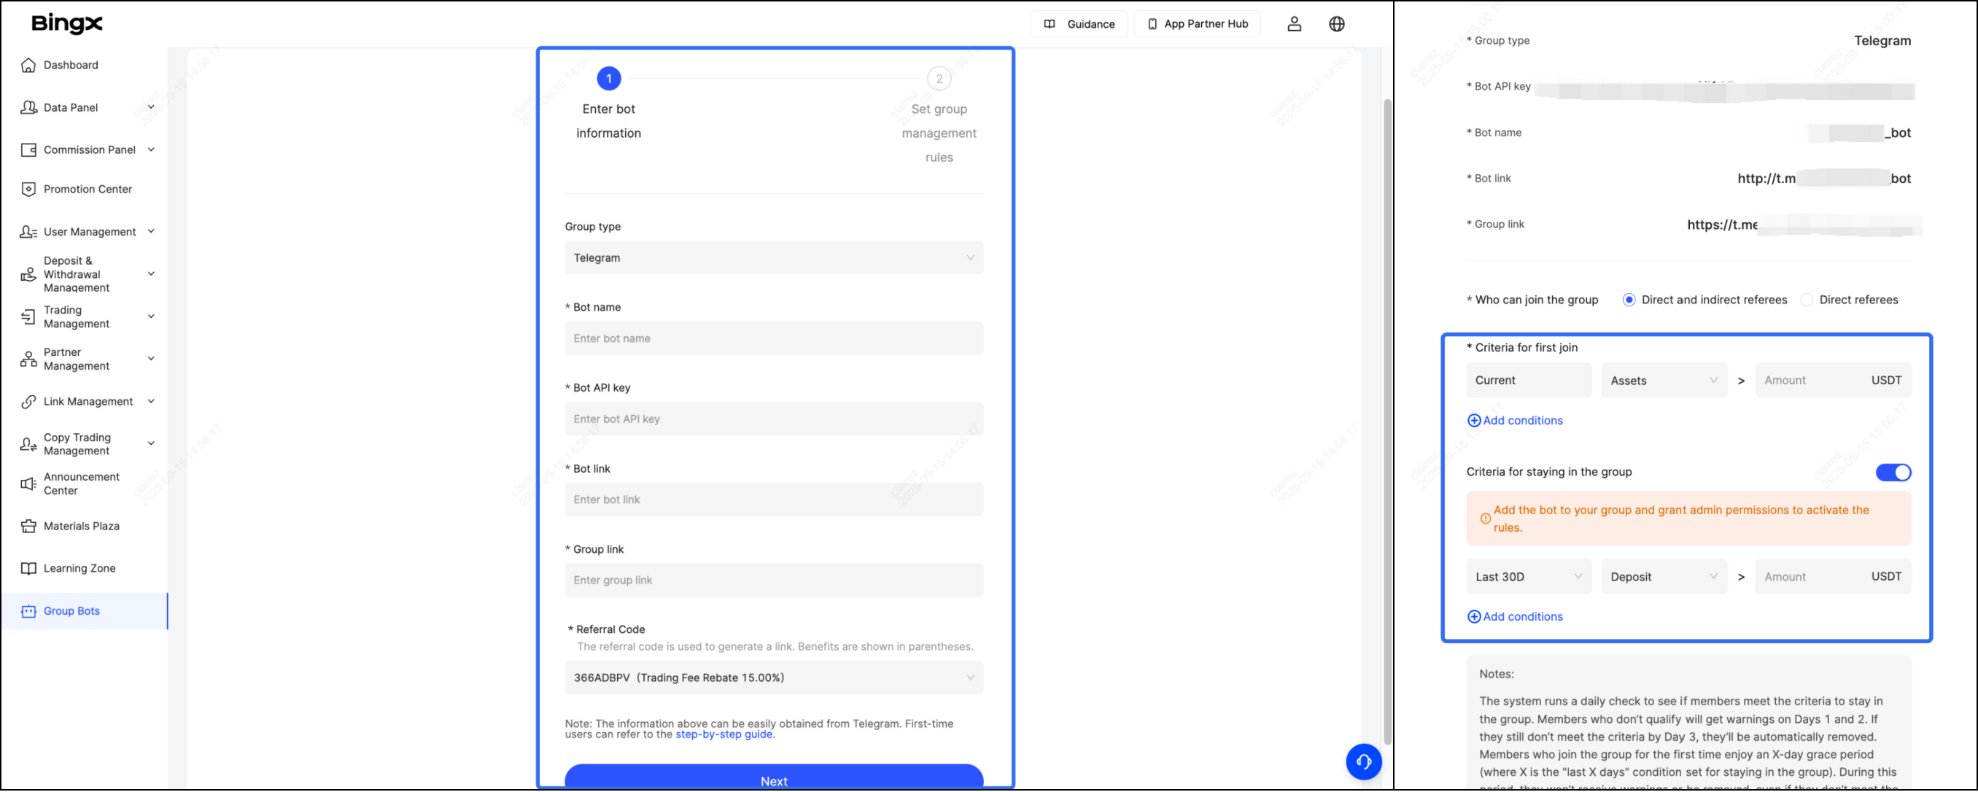Open the Group type Telegram dropdown
This screenshot has width=1978, height=792.
pos(773,258)
